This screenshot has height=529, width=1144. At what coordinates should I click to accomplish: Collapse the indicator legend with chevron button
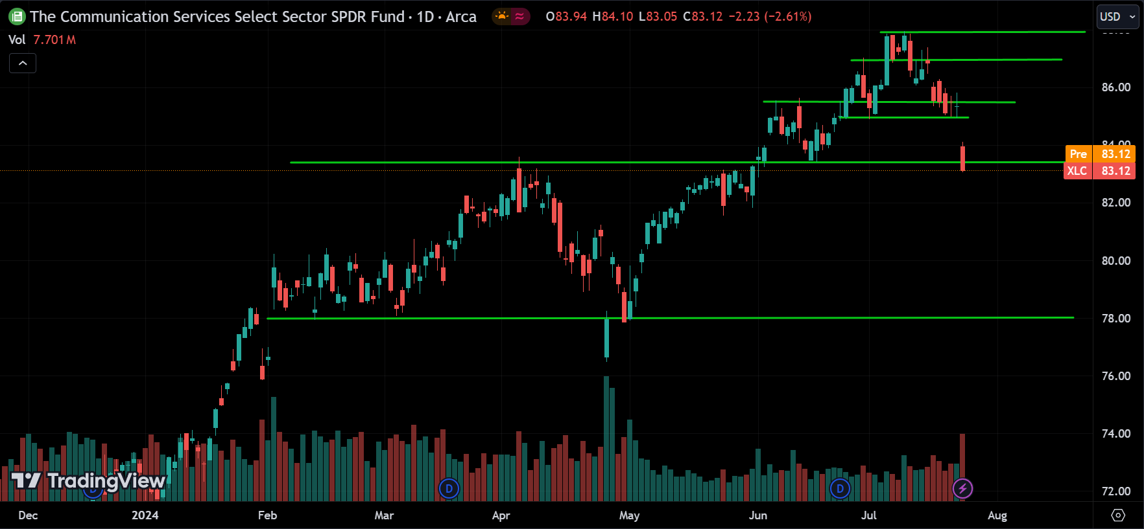tap(23, 63)
